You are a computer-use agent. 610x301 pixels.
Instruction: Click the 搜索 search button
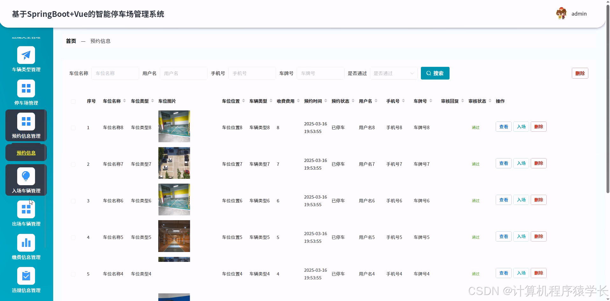435,73
